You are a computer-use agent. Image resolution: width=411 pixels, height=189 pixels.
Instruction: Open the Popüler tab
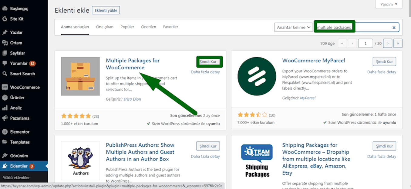coord(127,27)
